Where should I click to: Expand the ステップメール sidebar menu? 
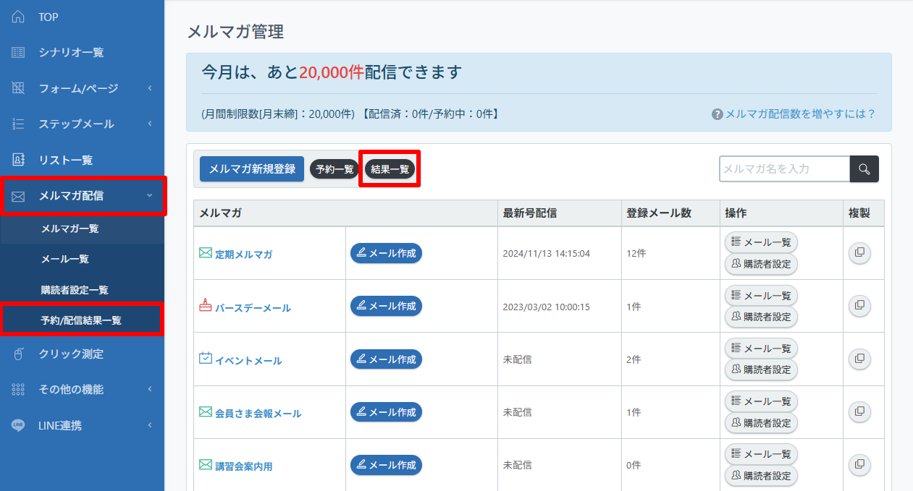click(x=76, y=124)
